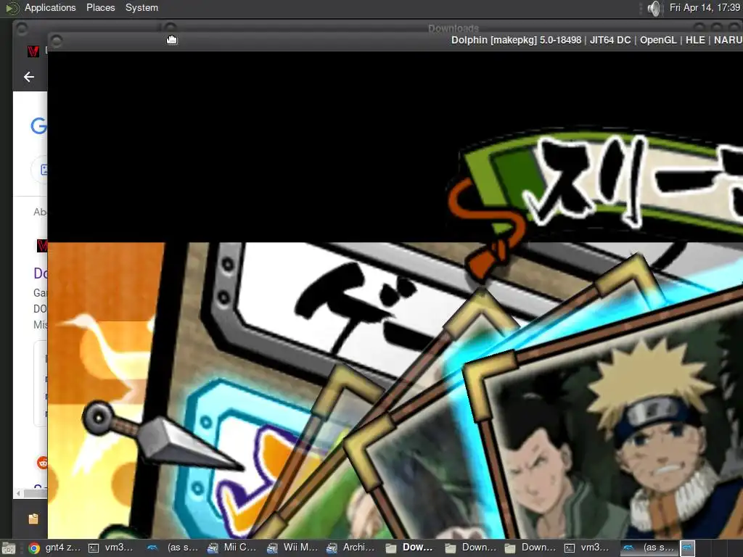Click the Downloads window title text
The width and height of the screenshot is (743, 557).
pos(453,28)
